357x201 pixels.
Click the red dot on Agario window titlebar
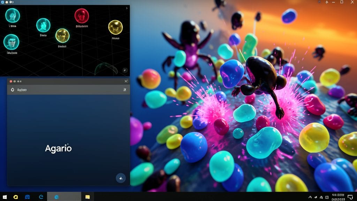(11, 81)
